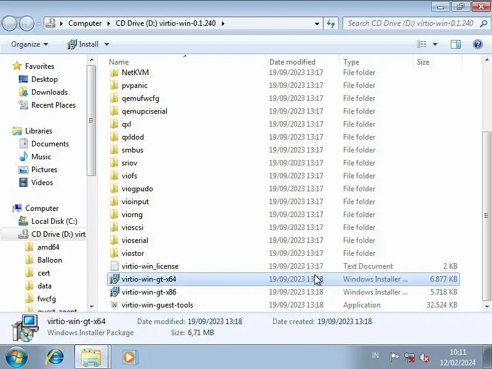Select the viostor folder icon
Screen dimensions: 492x369
pyautogui.click(x=114, y=253)
